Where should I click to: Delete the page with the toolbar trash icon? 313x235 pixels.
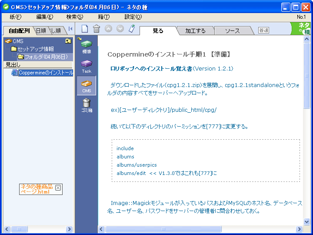pyautogui.click(x=97, y=29)
